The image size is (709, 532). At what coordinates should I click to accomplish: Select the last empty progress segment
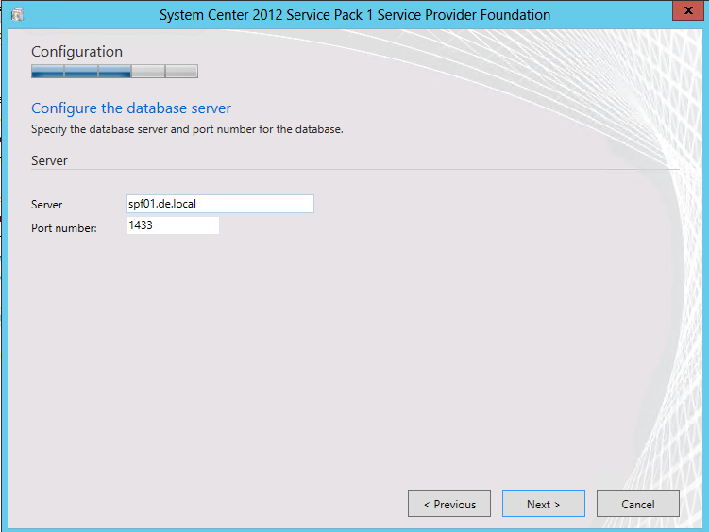point(181,71)
